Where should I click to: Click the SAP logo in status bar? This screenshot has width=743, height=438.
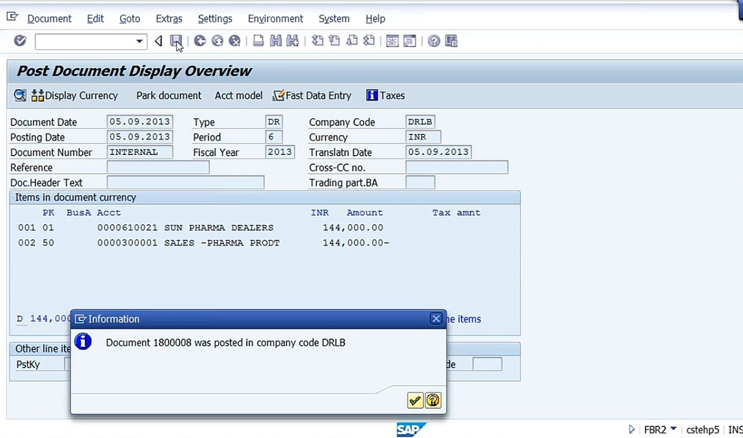[x=411, y=430]
